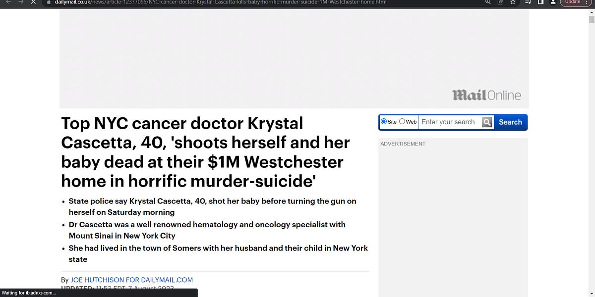Open the reading list icon in the toolbar
The height and width of the screenshot is (297, 595).
tap(528, 2)
